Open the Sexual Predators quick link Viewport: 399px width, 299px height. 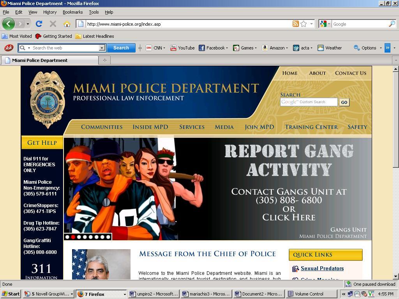[322, 268]
